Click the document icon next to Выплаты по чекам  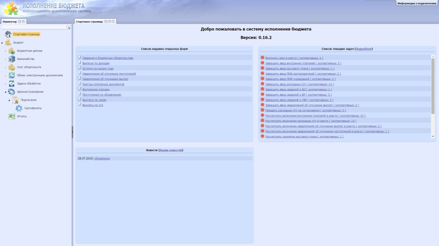point(80,99)
